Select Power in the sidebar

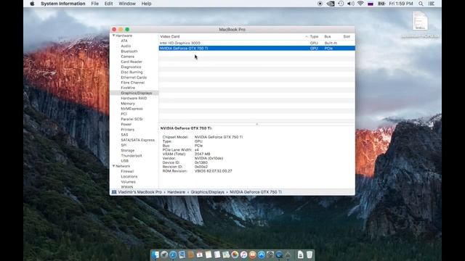(126, 124)
